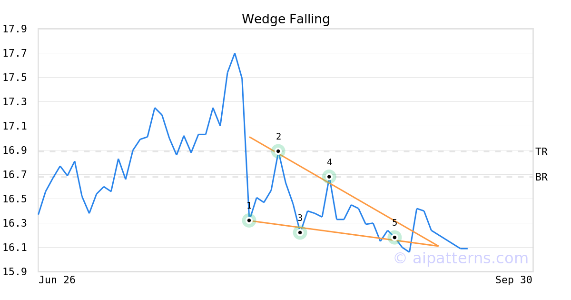Click the 17.9 y-axis price label
The height and width of the screenshot is (300, 571).
pyautogui.click(x=14, y=29)
